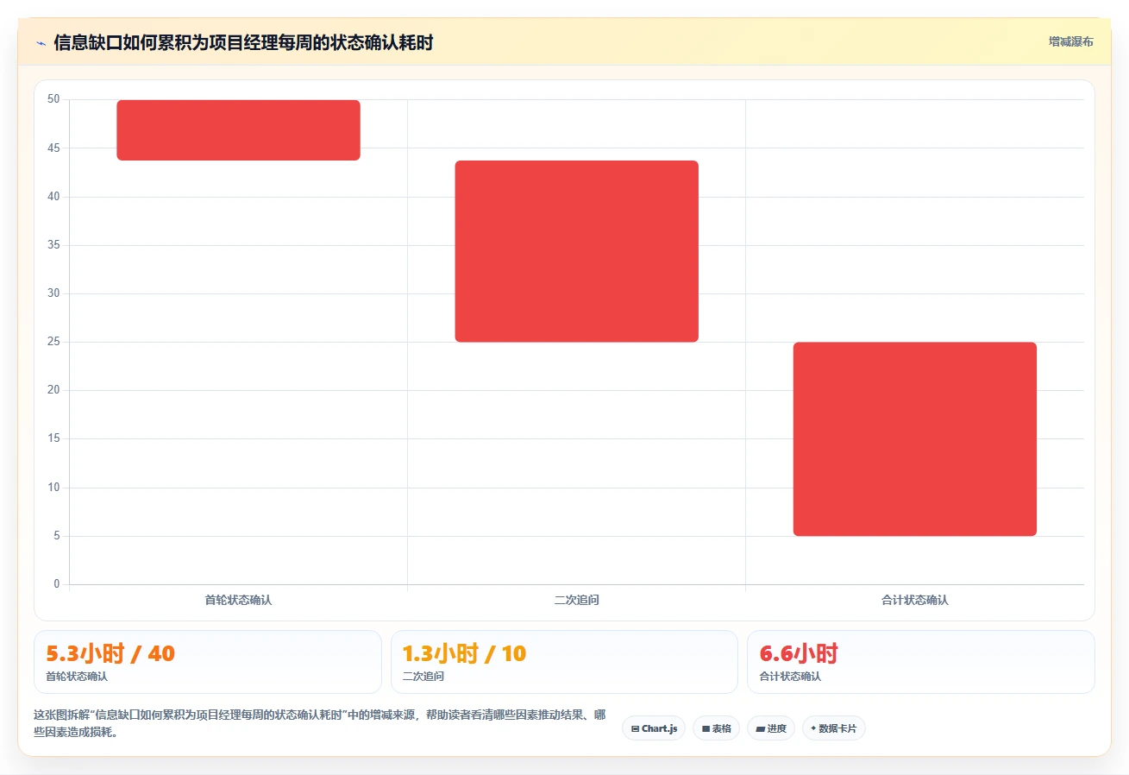Click the 5.3小时 / 40 data card

[x=208, y=662]
